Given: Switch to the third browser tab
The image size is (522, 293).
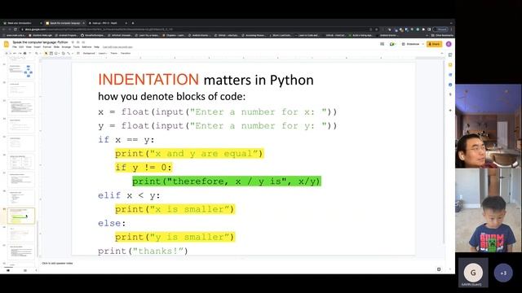Looking at the screenshot, I should click(108, 23).
